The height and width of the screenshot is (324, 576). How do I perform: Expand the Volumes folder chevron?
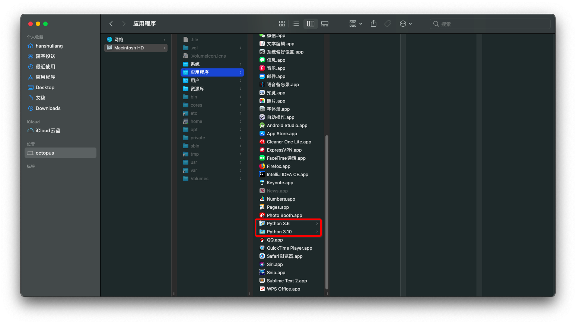click(x=241, y=179)
